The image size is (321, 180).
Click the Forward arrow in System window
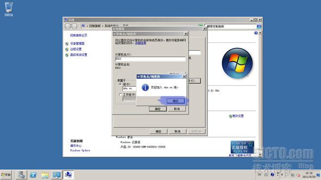click(x=74, y=26)
